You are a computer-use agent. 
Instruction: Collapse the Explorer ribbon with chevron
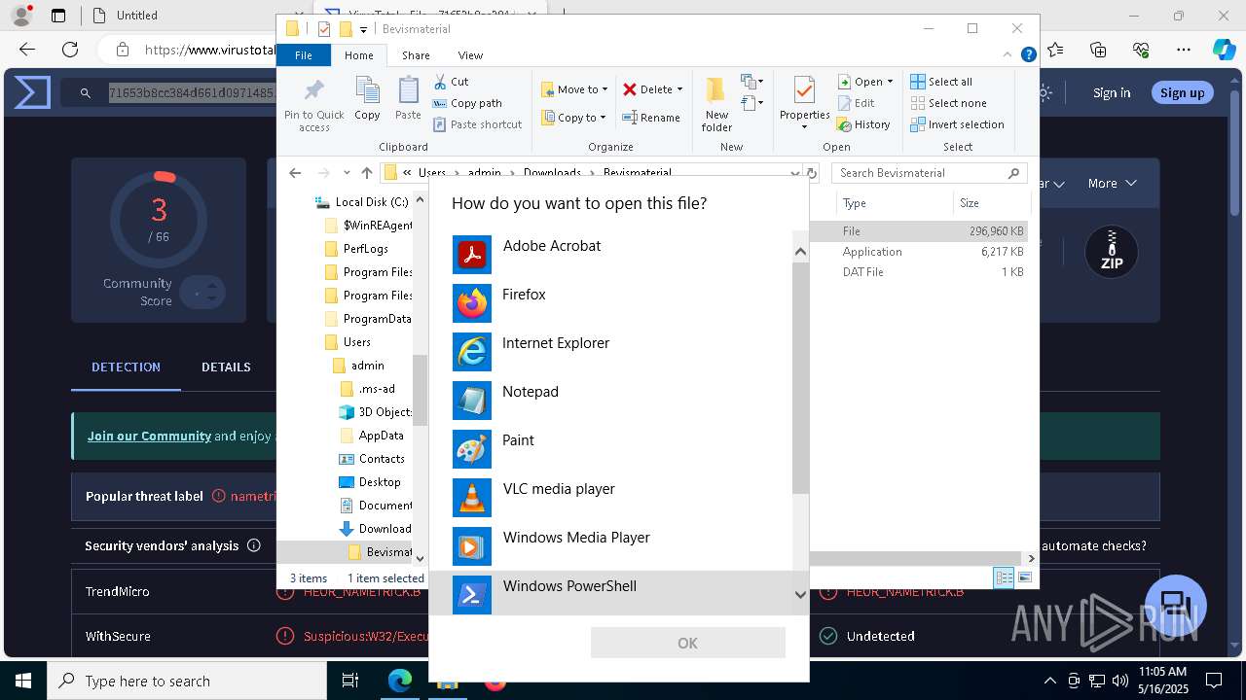coord(1008,55)
